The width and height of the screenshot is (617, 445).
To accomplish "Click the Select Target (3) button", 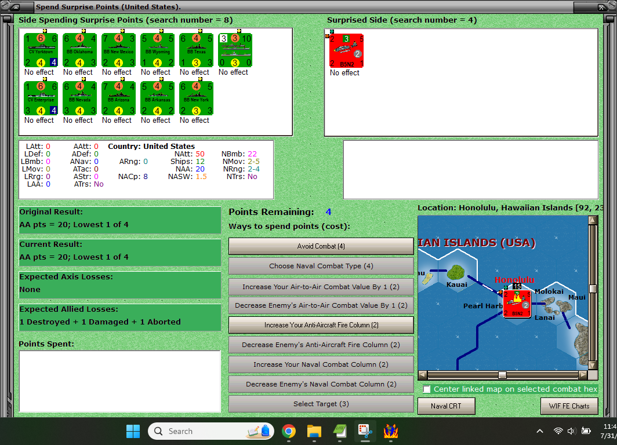I will (x=321, y=404).
